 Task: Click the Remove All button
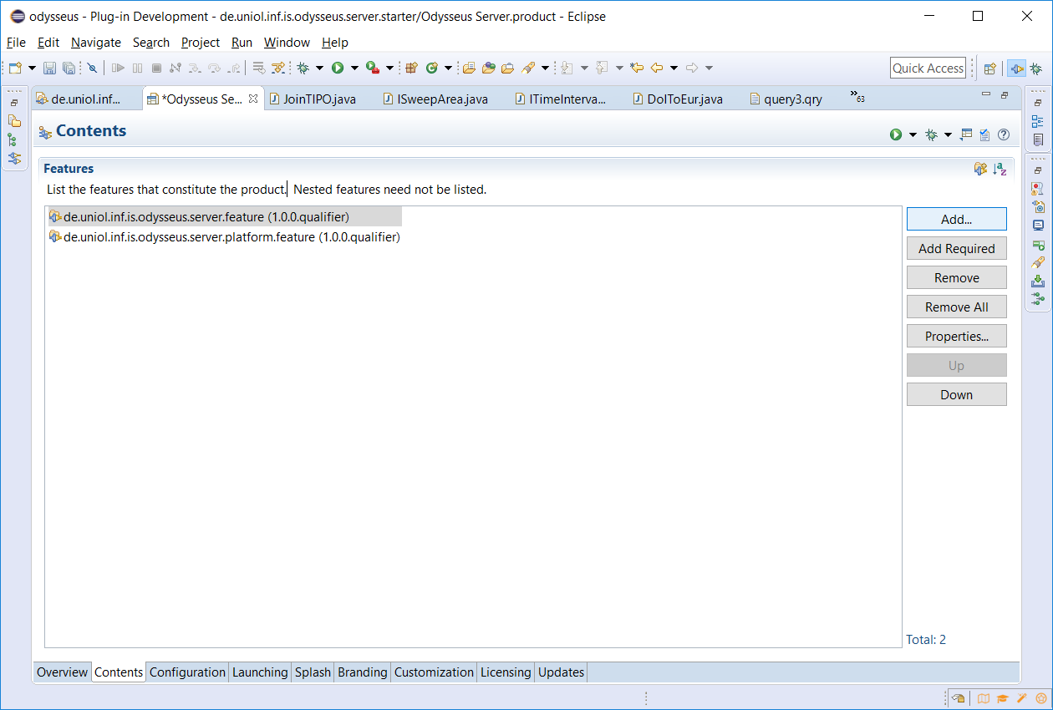(x=956, y=307)
